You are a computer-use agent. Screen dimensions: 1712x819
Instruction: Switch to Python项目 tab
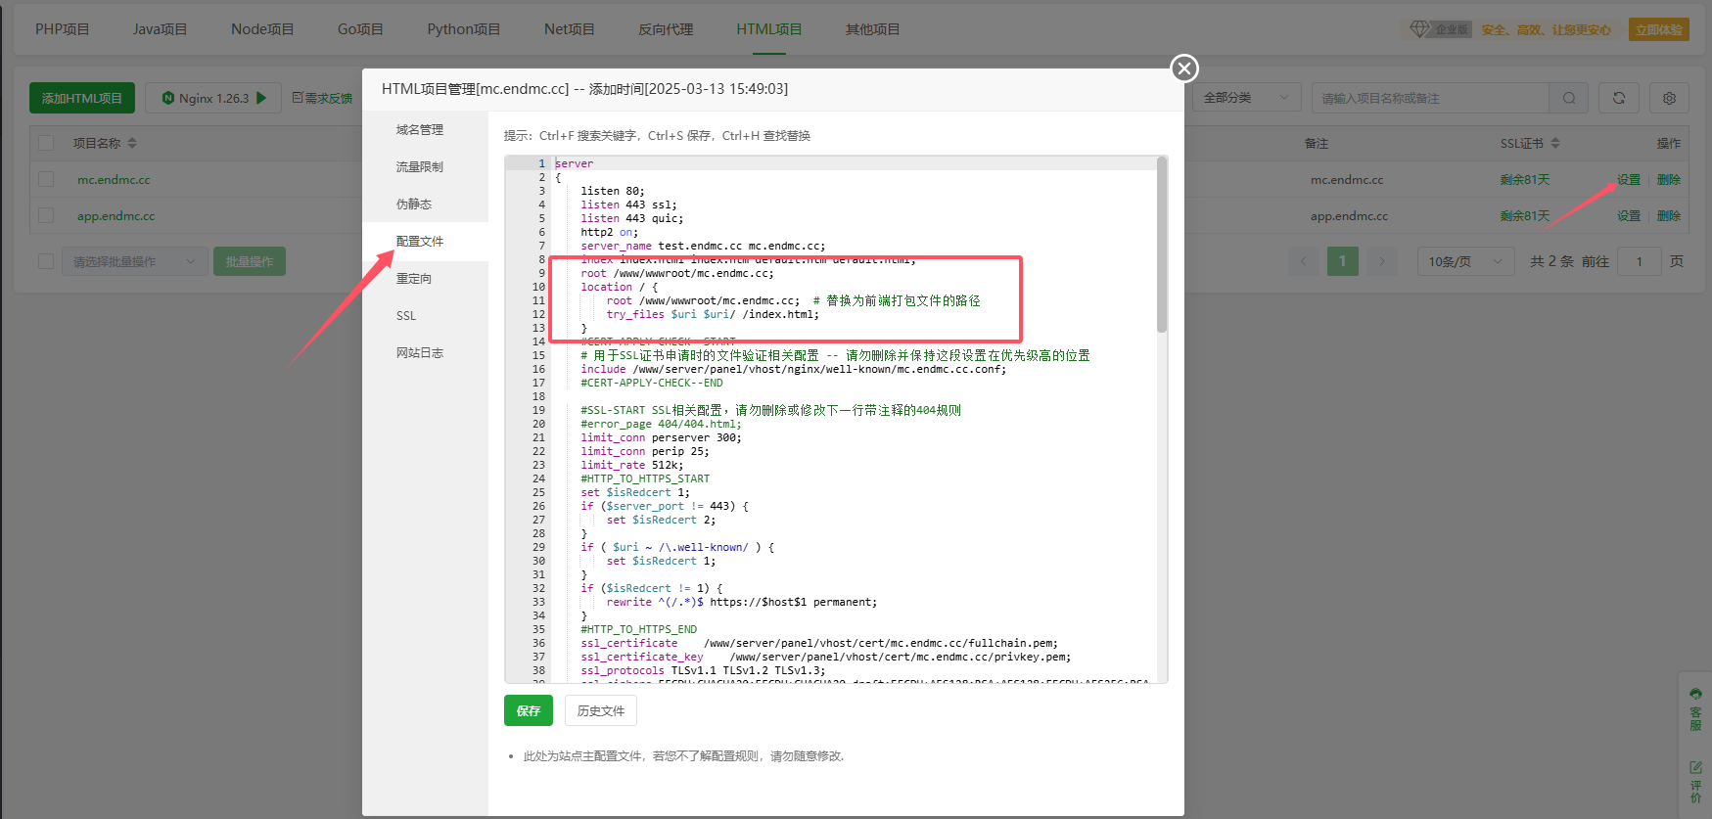[463, 29]
